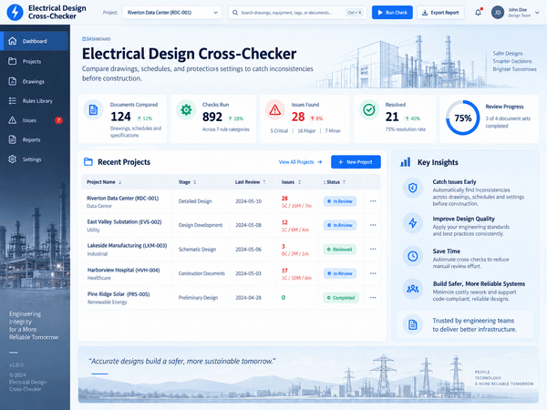Click the Build Safer Systems people icon
The width and height of the screenshot is (547, 410).
point(413,289)
